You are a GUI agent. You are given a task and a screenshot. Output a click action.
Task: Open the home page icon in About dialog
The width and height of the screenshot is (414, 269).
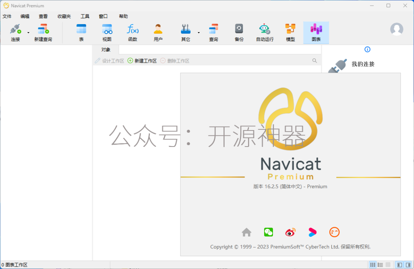click(246, 232)
